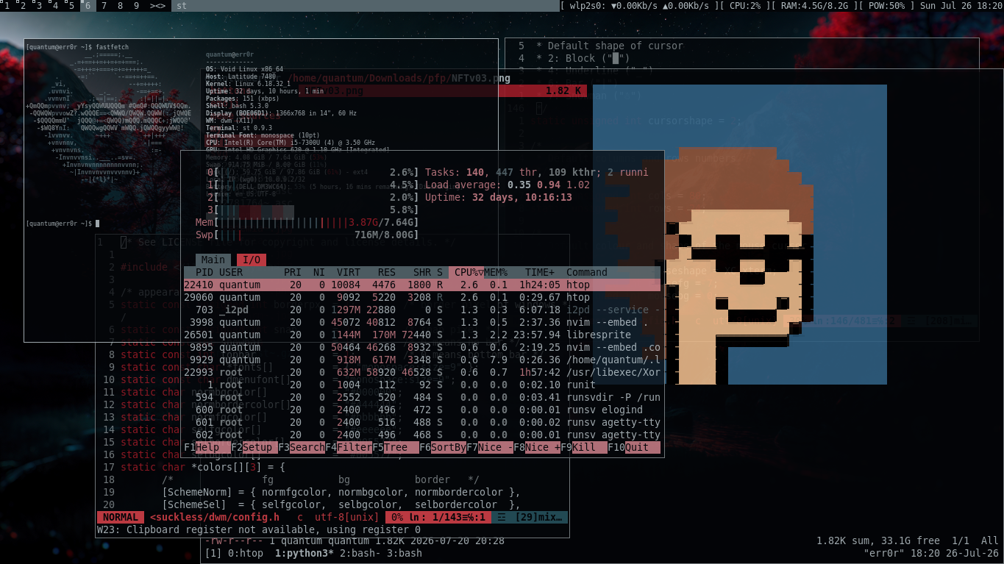The image size is (1004, 564).
Task: Select tmux window 1:python3
Action: click(305, 553)
